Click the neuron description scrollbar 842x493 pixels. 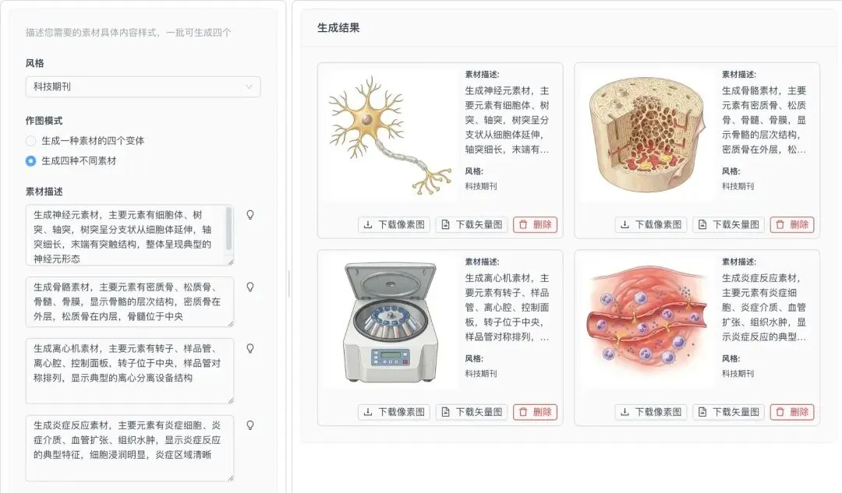pos(228,229)
